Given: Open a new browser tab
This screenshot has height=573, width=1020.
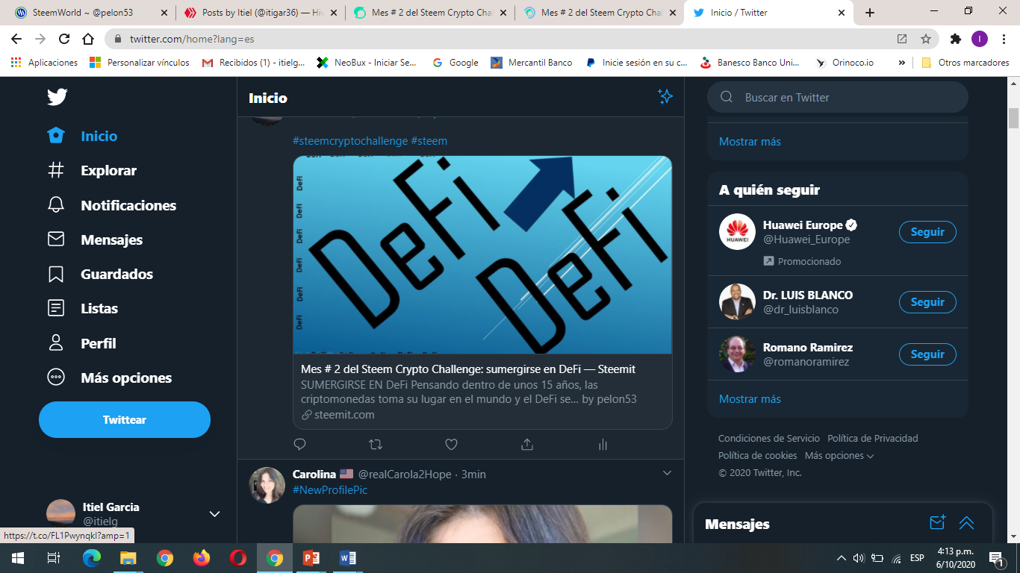Looking at the screenshot, I should pyautogui.click(x=870, y=13).
